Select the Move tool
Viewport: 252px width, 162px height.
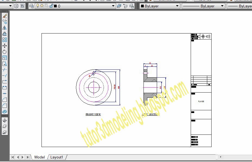point(5,46)
